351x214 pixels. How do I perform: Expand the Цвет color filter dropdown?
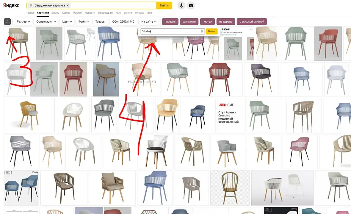click(x=67, y=21)
